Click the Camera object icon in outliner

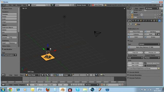pos(132,15)
